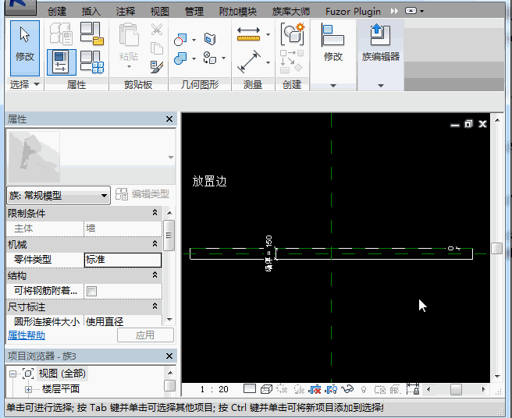Click the 粘贴 paste icon
The height and width of the screenshot is (418, 512).
pos(129,40)
